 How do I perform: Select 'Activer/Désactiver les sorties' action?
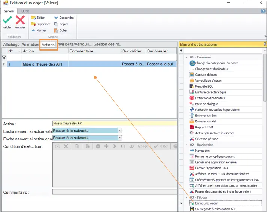pyautogui.click(x=226, y=133)
